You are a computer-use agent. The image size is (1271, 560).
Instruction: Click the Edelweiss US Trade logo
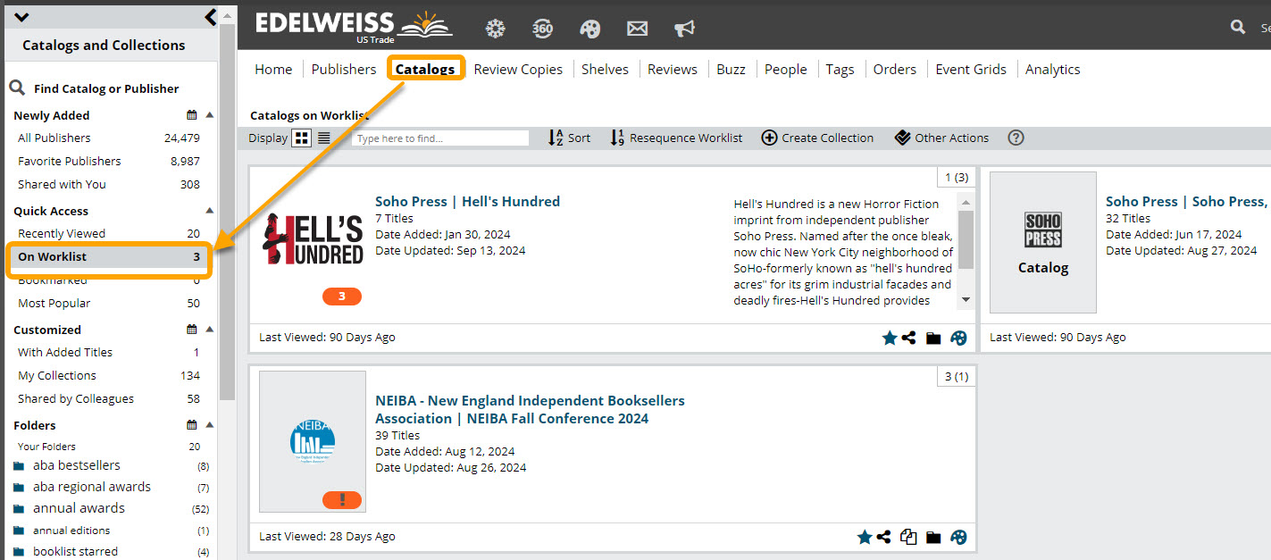(354, 26)
